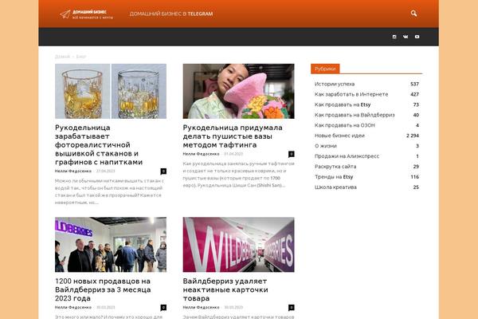Click the Домашний бизнес paper plane logo
This screenshot has height=319, width=478.
click(86, 14)
